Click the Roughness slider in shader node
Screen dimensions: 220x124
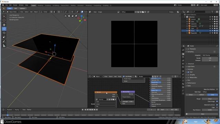click(x=161, y=82)
